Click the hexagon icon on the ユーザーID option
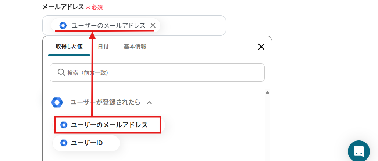 [64, 143]
